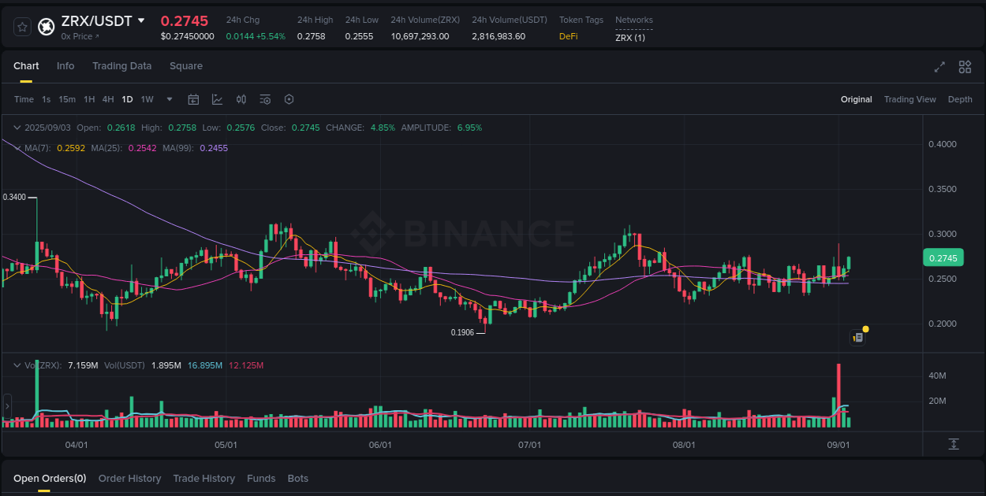Open the indicator settings icon
This screenshot has width=986, height=496.
click(x=265, y=99)
